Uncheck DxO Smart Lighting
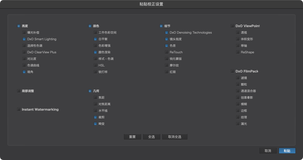This screenshot has width=303, height=160. pos(24,39)
